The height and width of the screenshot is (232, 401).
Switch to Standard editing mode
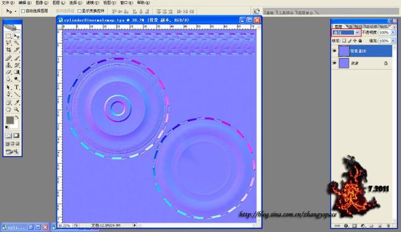(9, 135)
